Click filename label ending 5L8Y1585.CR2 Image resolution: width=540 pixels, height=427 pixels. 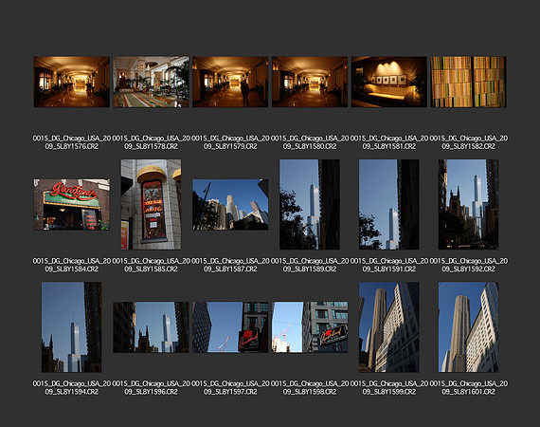tap(151, 265)
